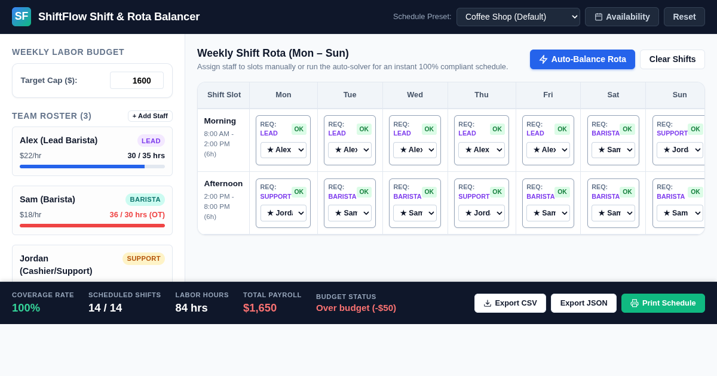
Task: Click the 100% coverage rate value
Action: 26,308
